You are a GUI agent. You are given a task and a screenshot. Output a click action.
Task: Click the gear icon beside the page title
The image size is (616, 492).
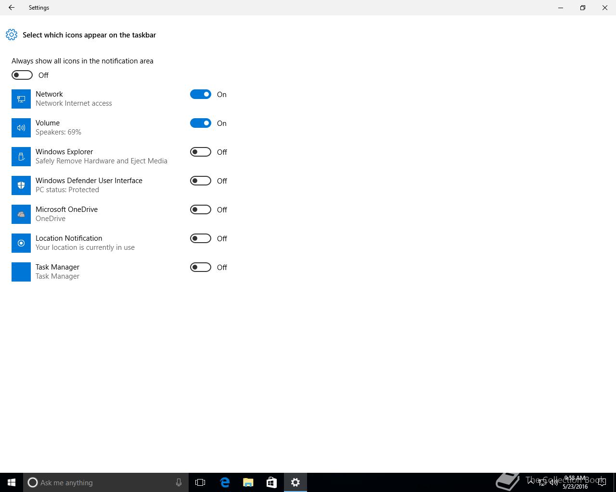click(x=12, y=35)
